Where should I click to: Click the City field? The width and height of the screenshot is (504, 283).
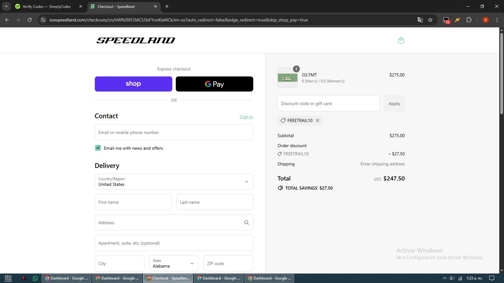pyautogui.click(x=120, y=263)
